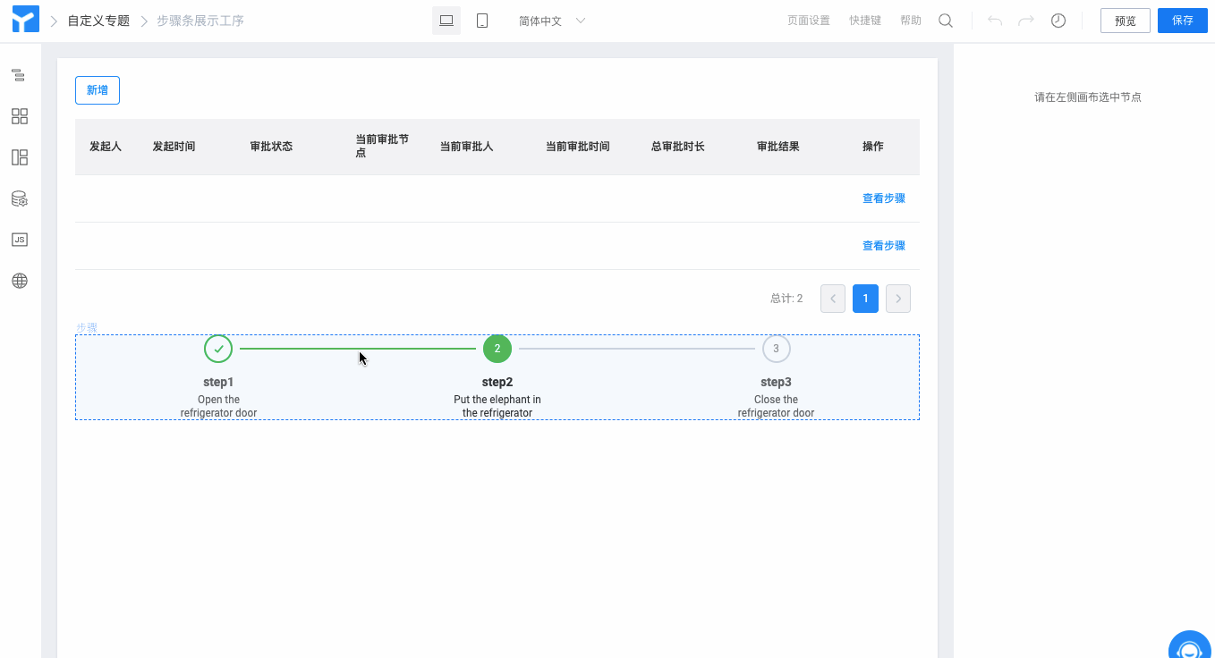Click the 发起人 column header
The image size is (1215, 658).
(x=106, y=147)
